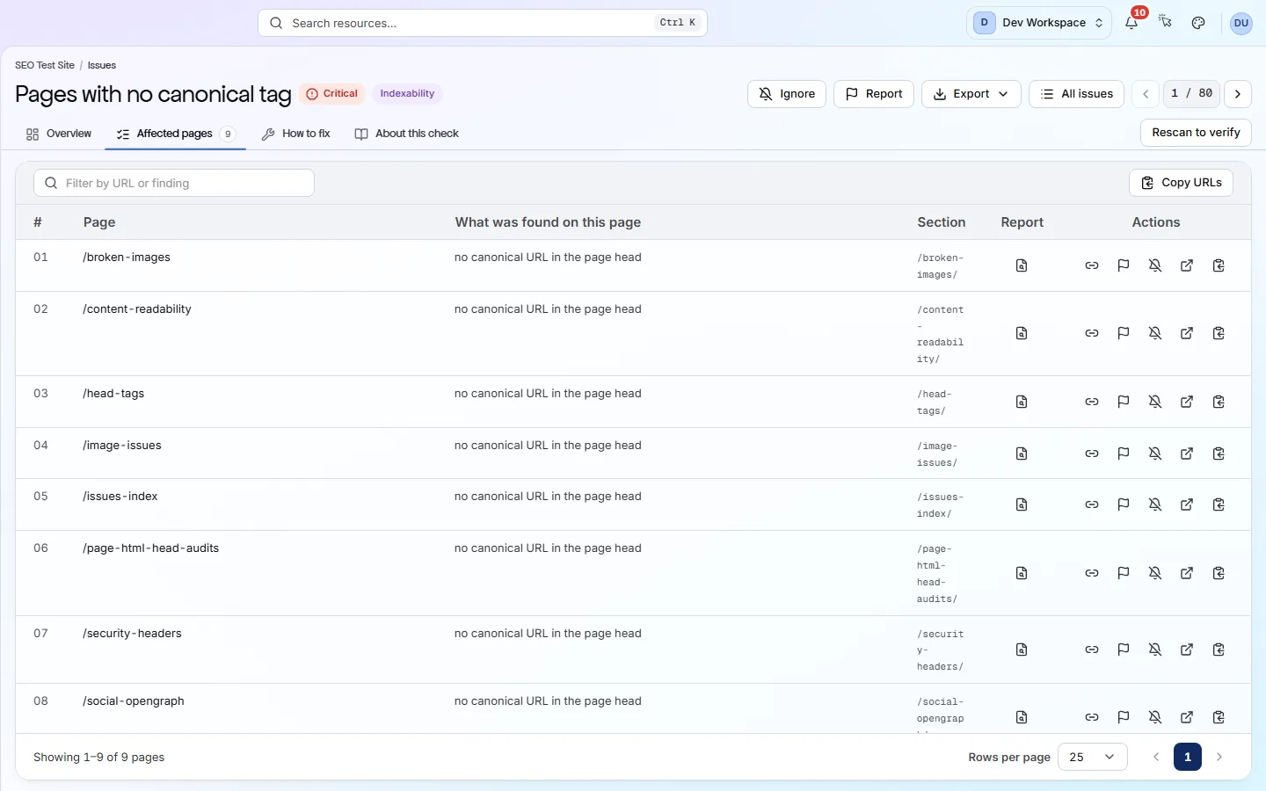Copy /broken-images URL with clipboard icon
The height and width of the screenshot is (791, 1266).
tap(1219, 265)
